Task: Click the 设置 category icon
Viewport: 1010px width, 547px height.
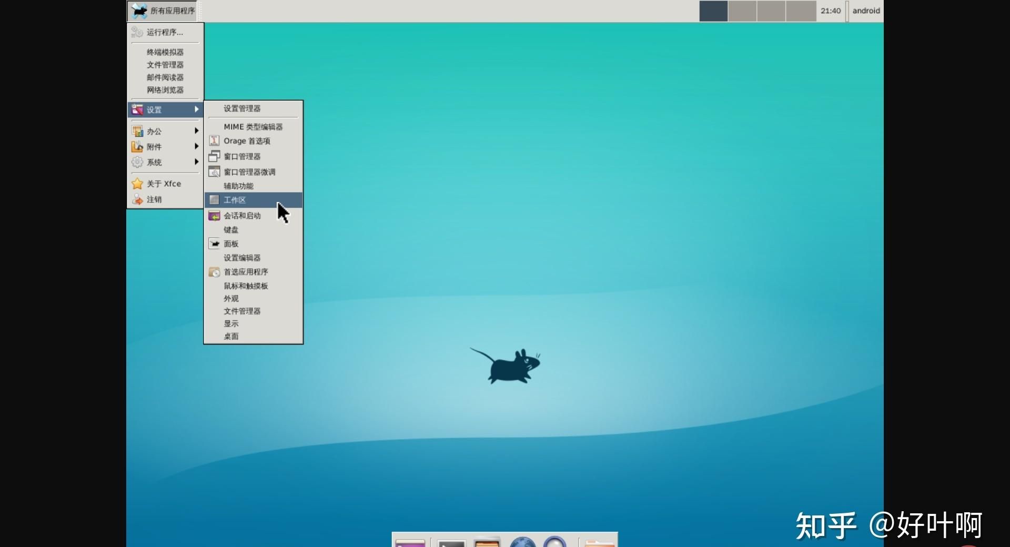Action: point(137,109)
